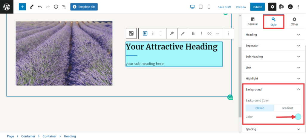
Task: Select desktop preview device icon
Action: click(x=193, y=7)
